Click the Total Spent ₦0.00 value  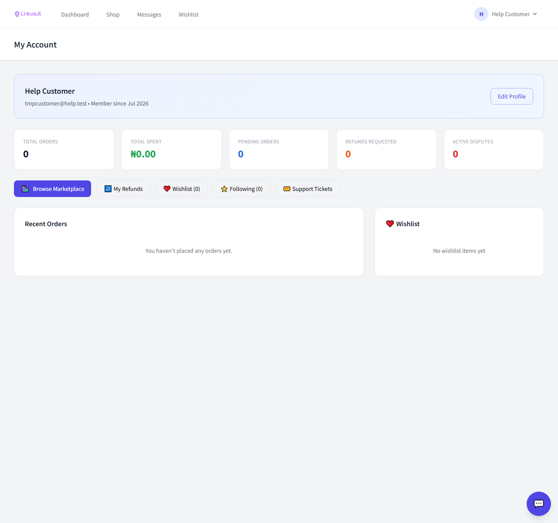[x=143, y=154]
